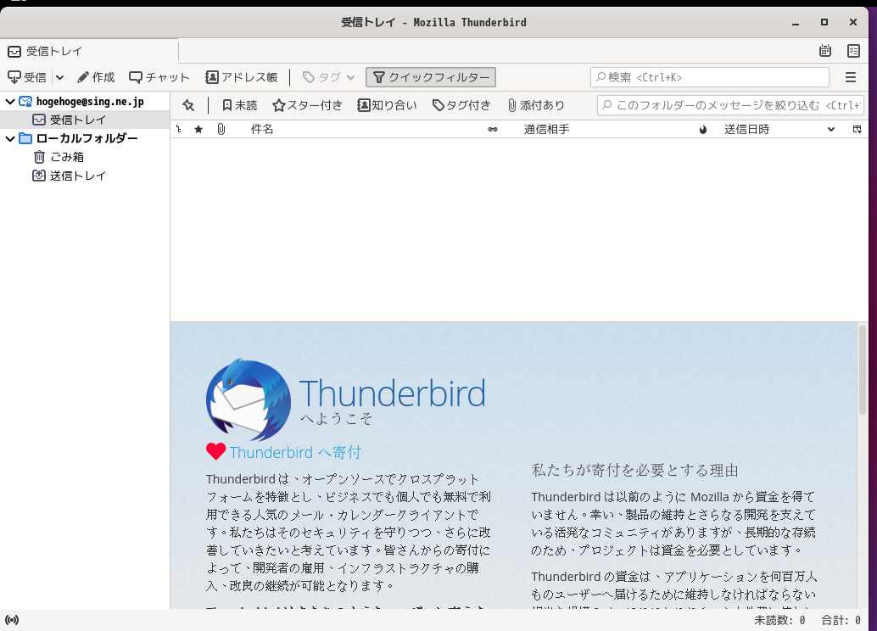Viewport: 877px width, 631px height.
Task: Open the Calendar tab icon
Action: pyautogui.click(x=825, y=51)
